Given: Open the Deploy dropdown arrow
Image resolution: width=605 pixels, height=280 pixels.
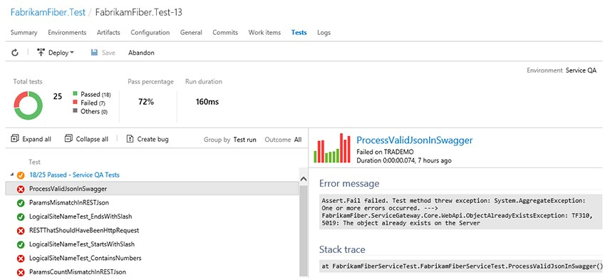Looking at the screenshot, I should point(72,53).
